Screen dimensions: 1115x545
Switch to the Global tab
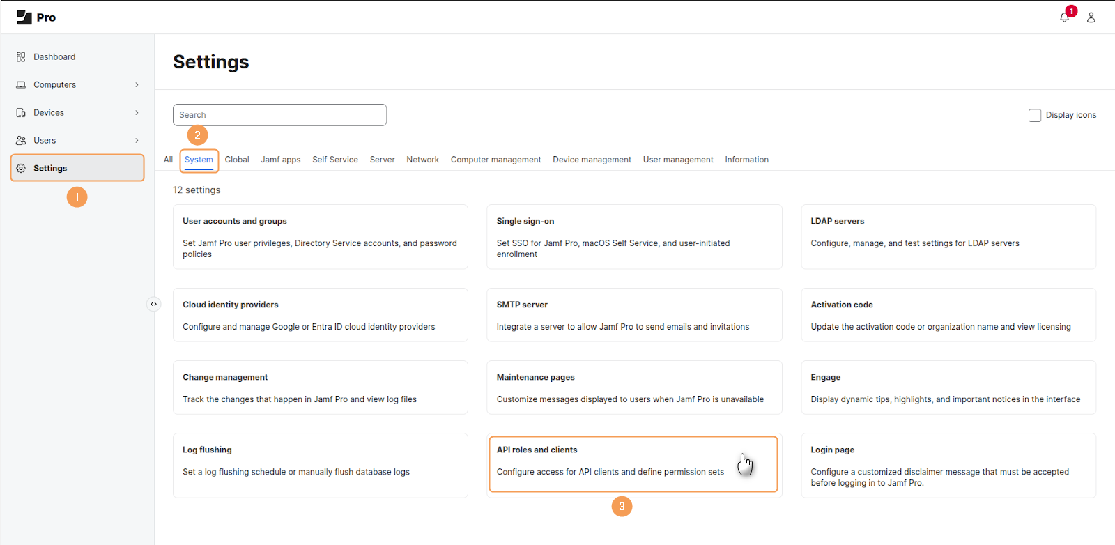(x=237, y=160)
